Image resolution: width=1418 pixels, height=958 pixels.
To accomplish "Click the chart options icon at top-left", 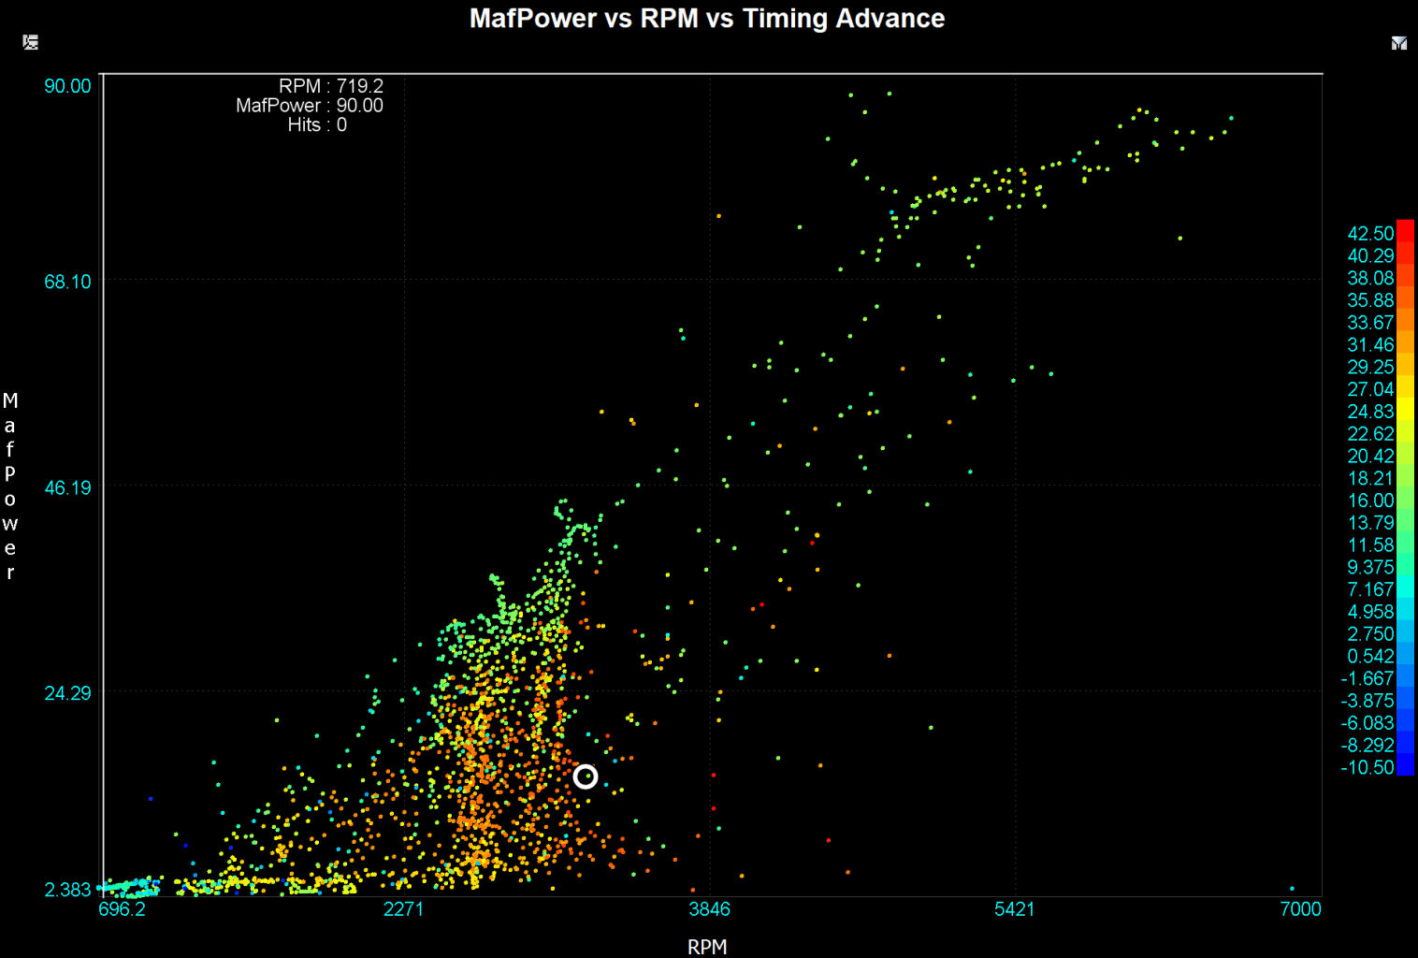I will (31, 42).
